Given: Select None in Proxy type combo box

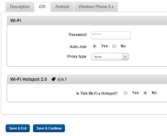Looking at the screenshot, I should pos(110,57).
